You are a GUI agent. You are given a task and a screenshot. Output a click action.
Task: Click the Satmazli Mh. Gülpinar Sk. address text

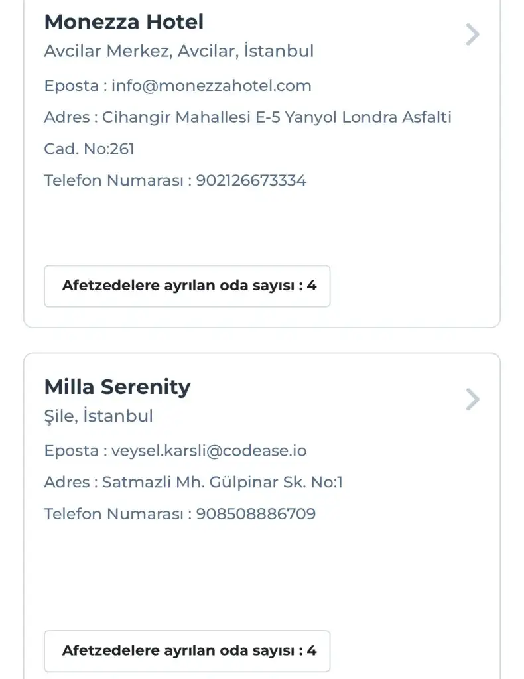(x=222, y=483)
